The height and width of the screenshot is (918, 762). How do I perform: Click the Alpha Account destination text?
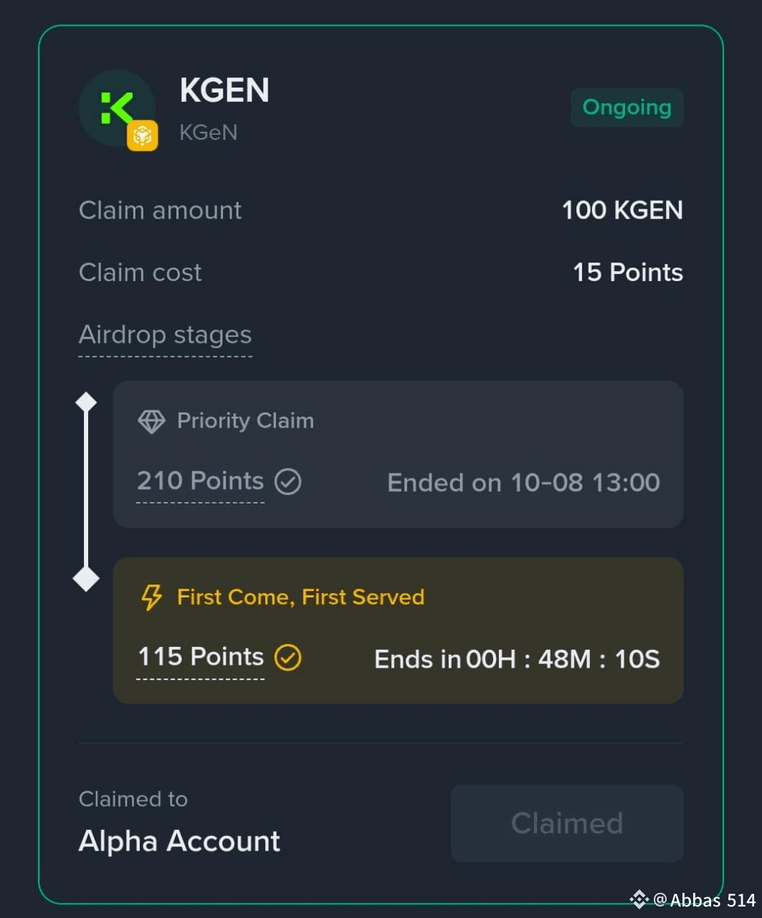tap(179, 841)
